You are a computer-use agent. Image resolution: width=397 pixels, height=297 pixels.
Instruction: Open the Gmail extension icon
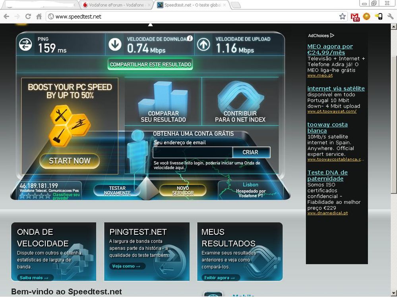tap(355, 17)
